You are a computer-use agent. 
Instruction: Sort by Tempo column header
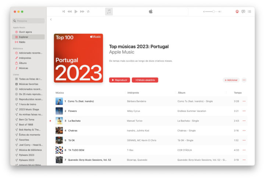[x=238, y=92]
